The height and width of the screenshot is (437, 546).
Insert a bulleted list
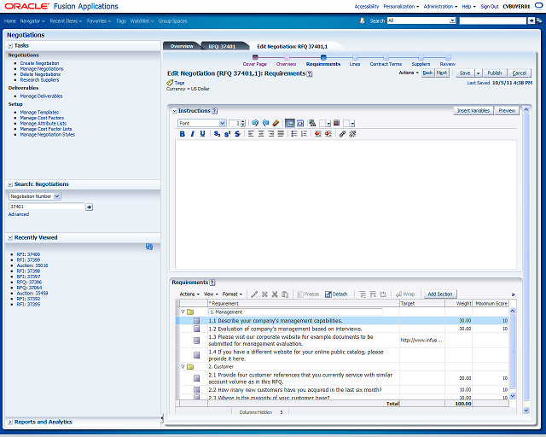pyautogui.click(x=294, y=134)
